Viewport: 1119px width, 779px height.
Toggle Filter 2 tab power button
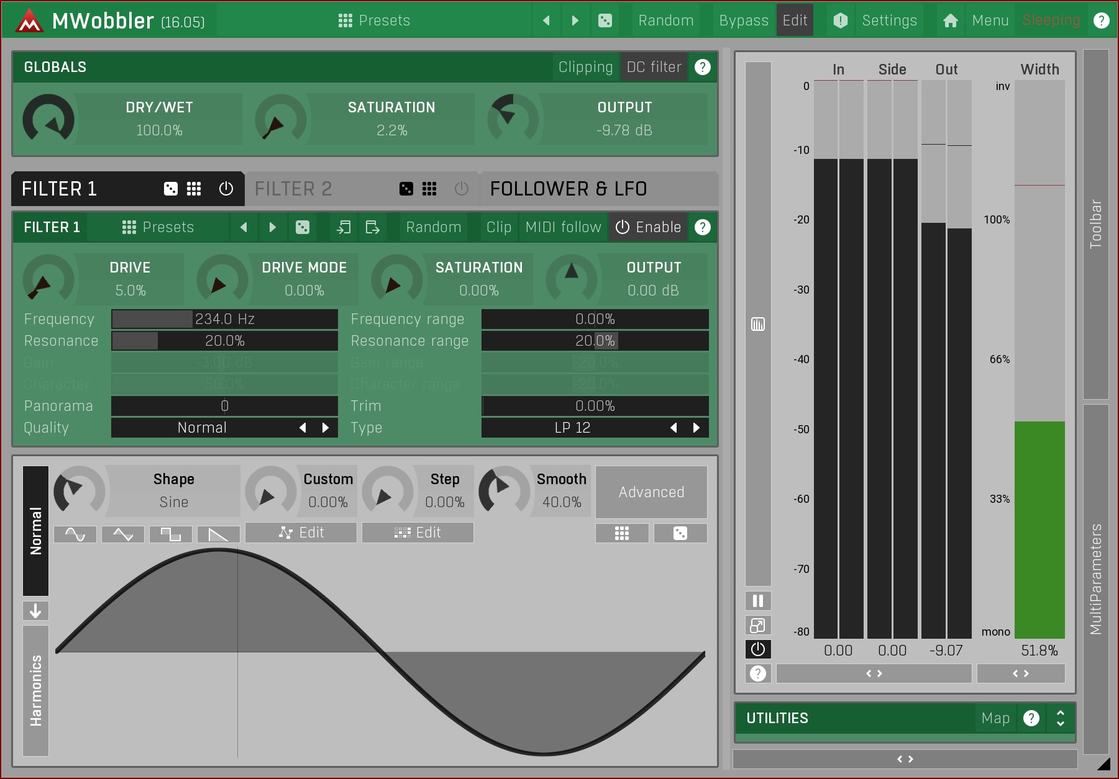click(462, 189)
